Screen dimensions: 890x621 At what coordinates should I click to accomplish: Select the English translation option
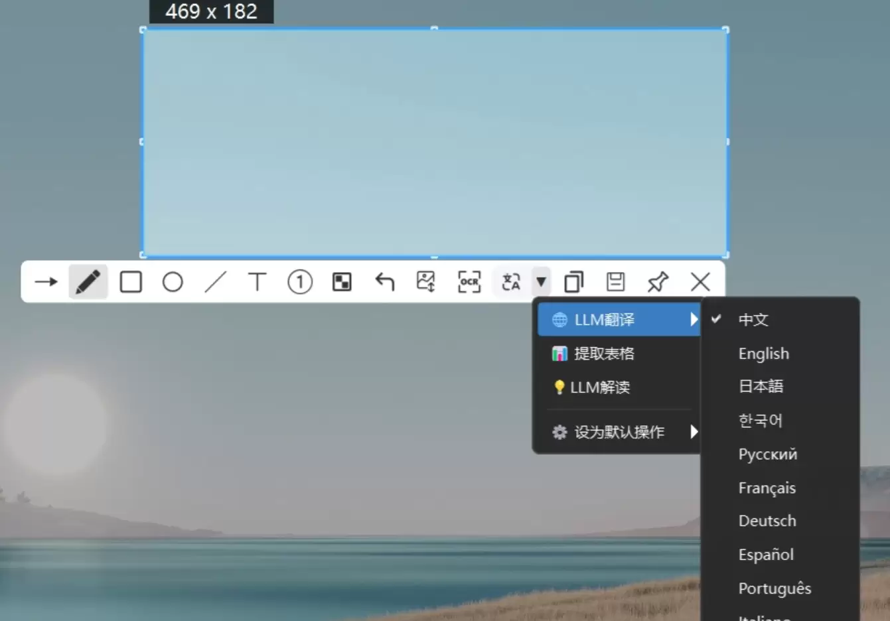click(x=763, y=353)
